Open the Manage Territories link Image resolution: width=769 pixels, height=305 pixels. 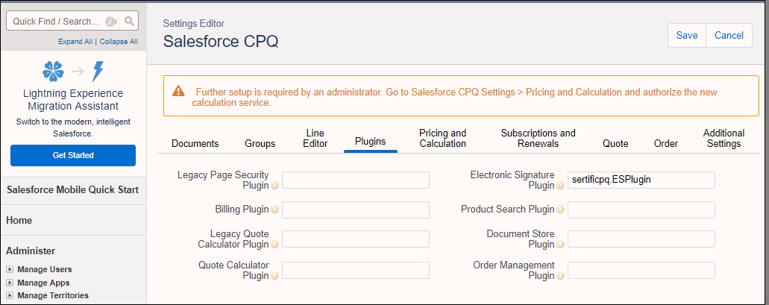(53, 295)
